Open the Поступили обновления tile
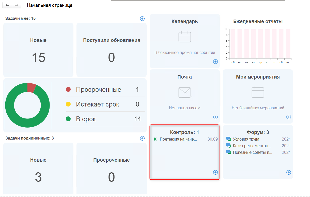 (x=112, y=50)
